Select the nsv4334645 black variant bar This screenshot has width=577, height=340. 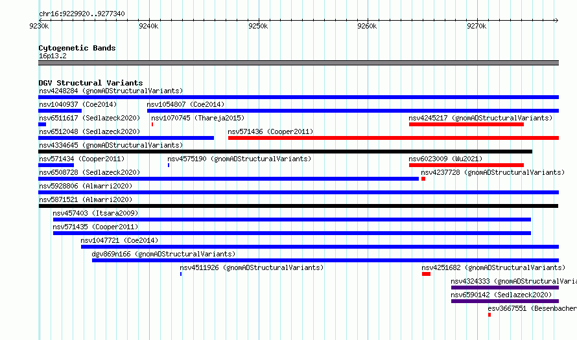click(x=285, y=152)
